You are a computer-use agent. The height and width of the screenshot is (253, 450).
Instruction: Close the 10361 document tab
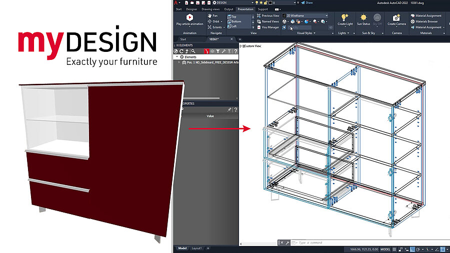click(231, 39)
